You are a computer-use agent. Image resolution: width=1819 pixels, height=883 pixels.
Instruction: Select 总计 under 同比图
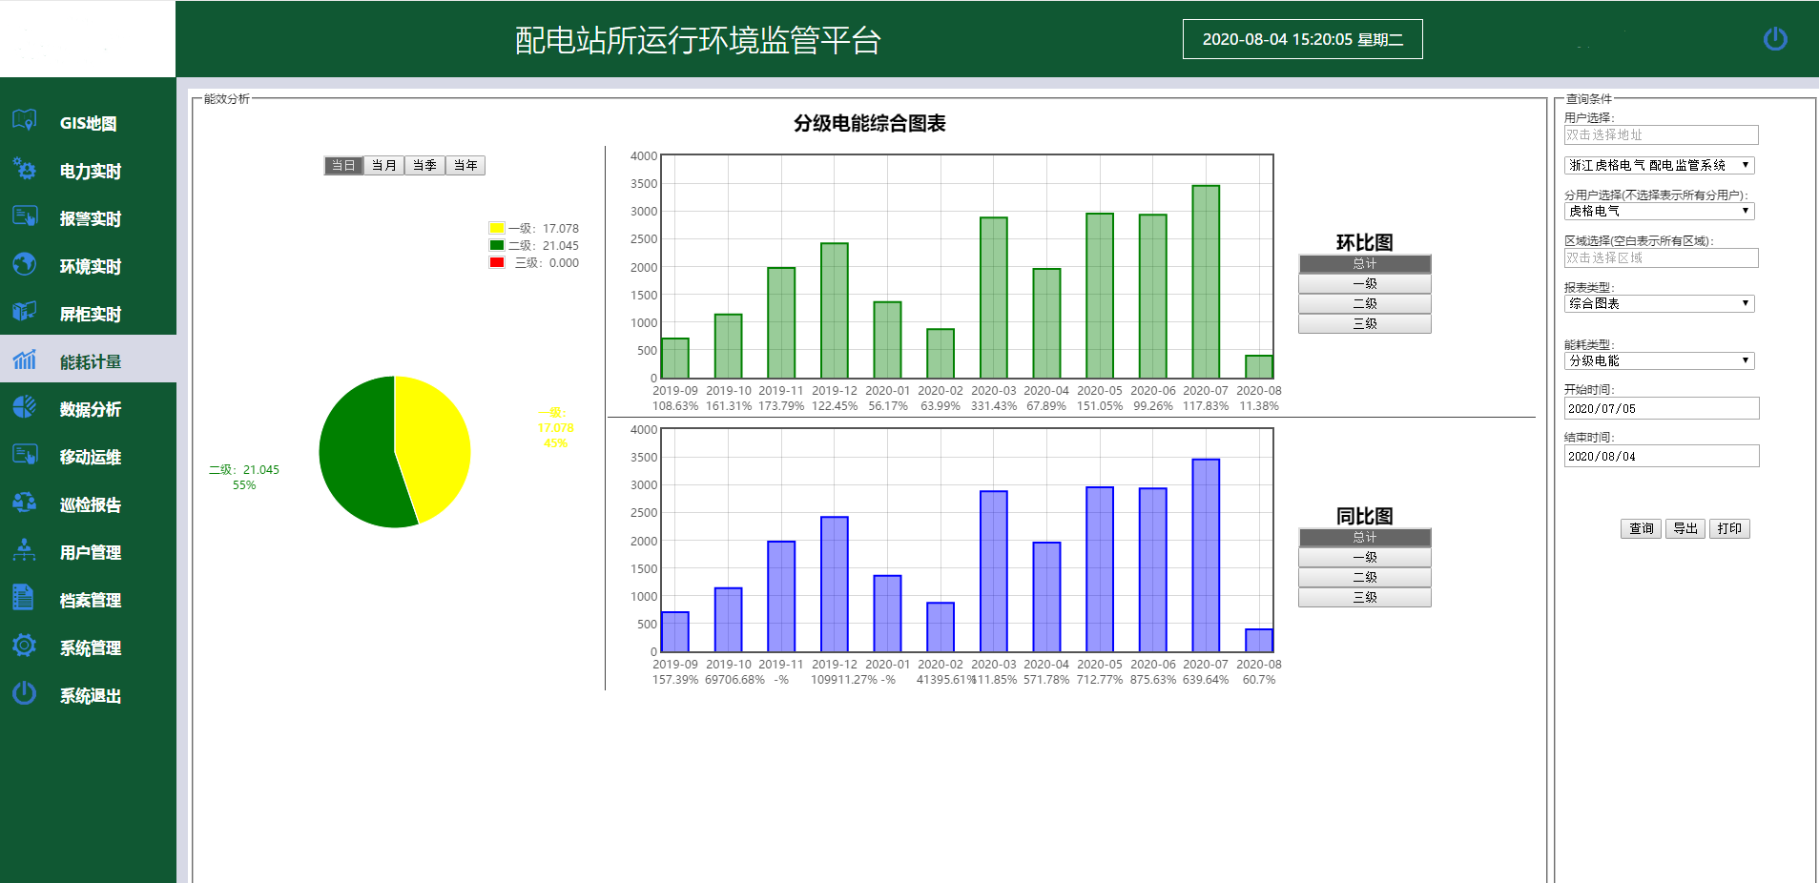1364,538
